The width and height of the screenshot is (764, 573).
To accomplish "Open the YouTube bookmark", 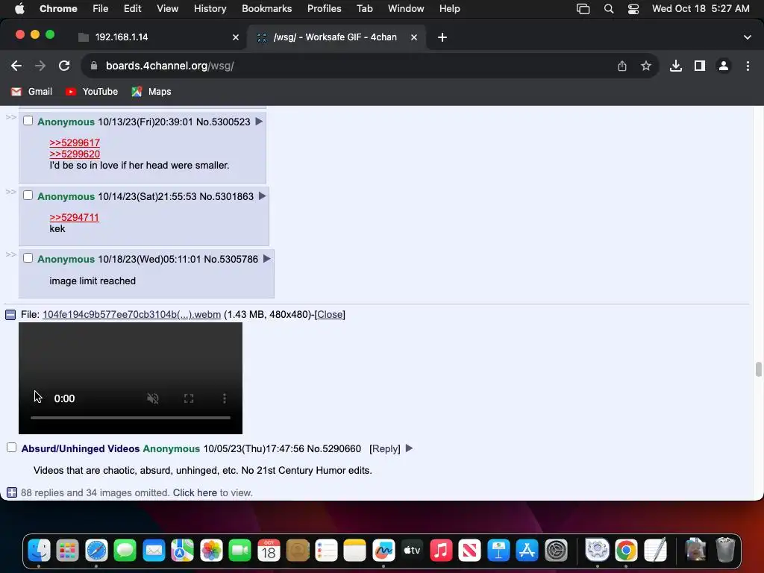I will tap(92, 92).
